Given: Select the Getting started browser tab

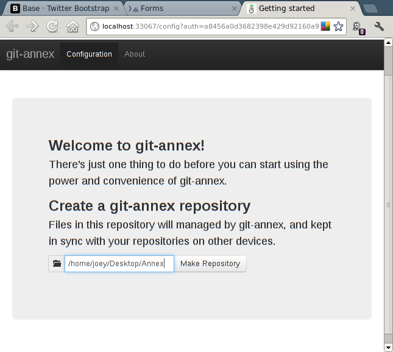Looking at the screenshot, I should (302, 9).
